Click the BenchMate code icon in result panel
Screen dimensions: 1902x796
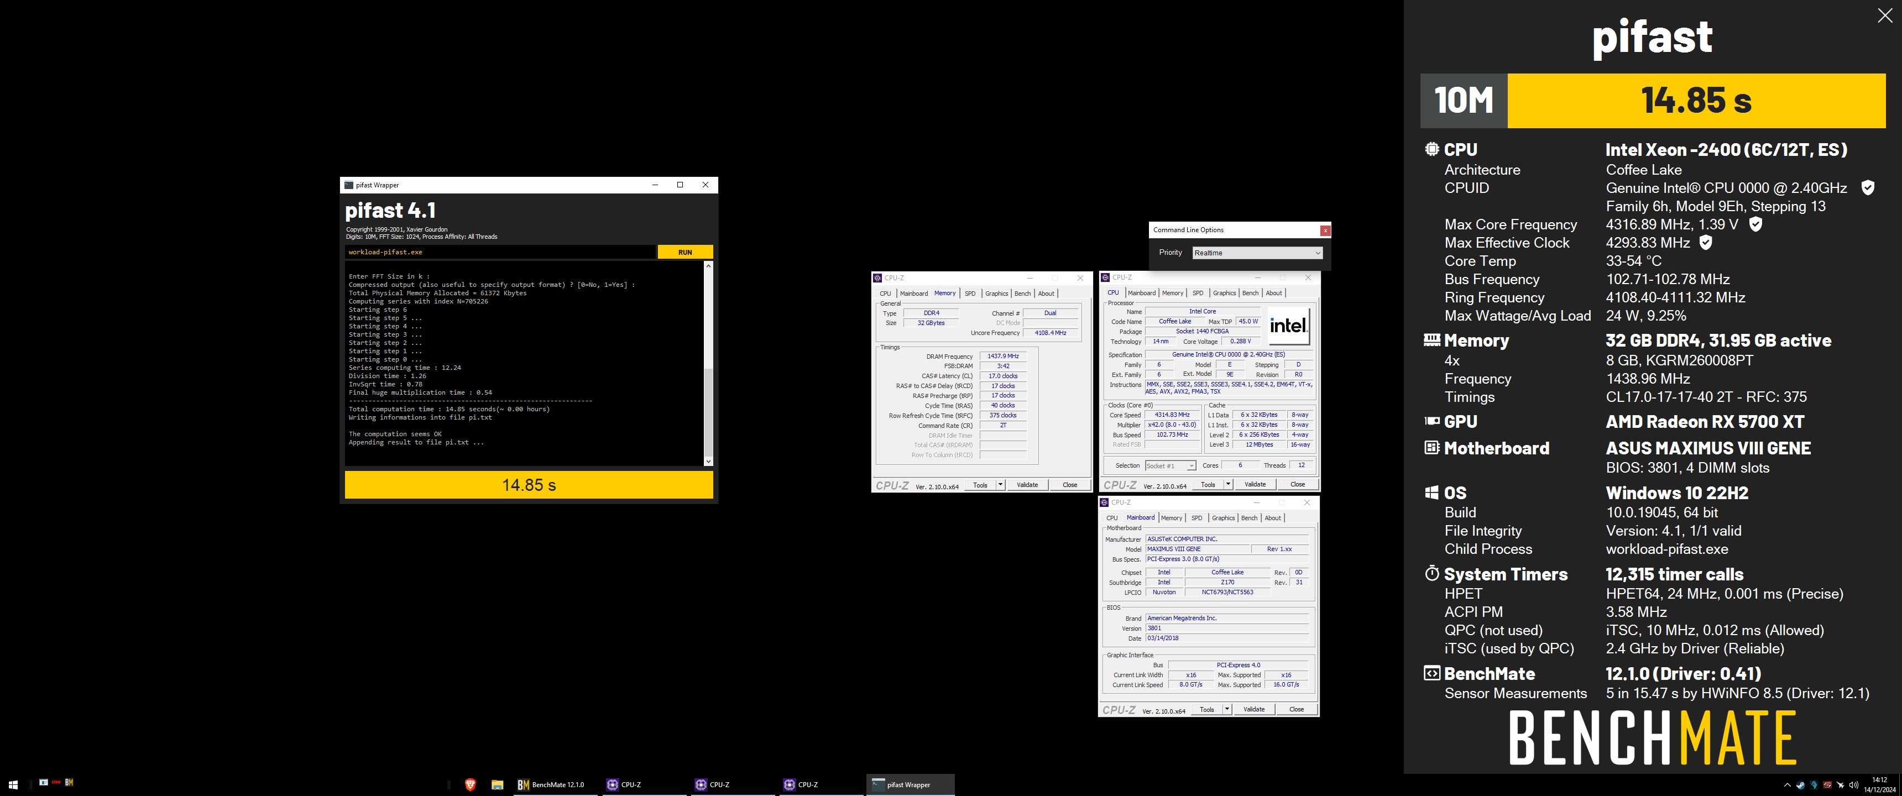tap(1431, 673)
